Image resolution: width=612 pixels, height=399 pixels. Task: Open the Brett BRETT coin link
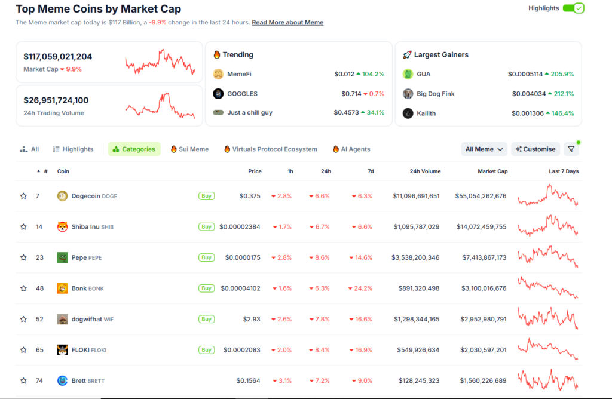tap(88, 380)
